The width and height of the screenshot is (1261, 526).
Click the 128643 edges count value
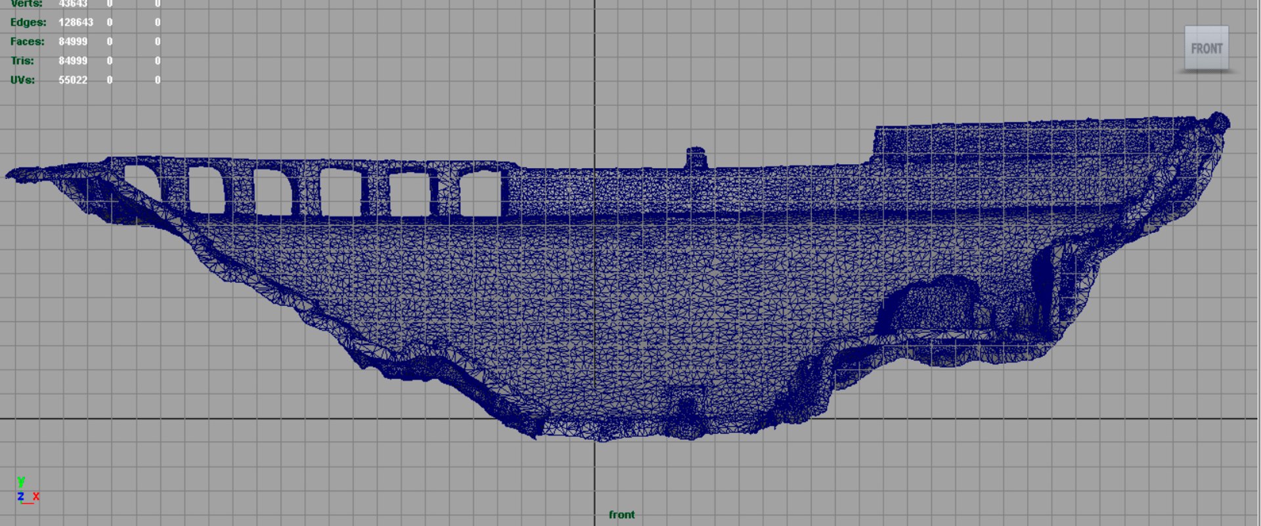76,22
